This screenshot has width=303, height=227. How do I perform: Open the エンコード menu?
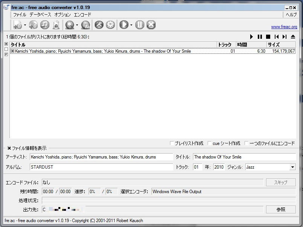83,15
